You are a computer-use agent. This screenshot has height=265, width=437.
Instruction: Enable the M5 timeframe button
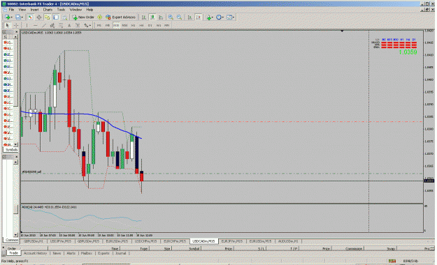(x=108, y=25)
